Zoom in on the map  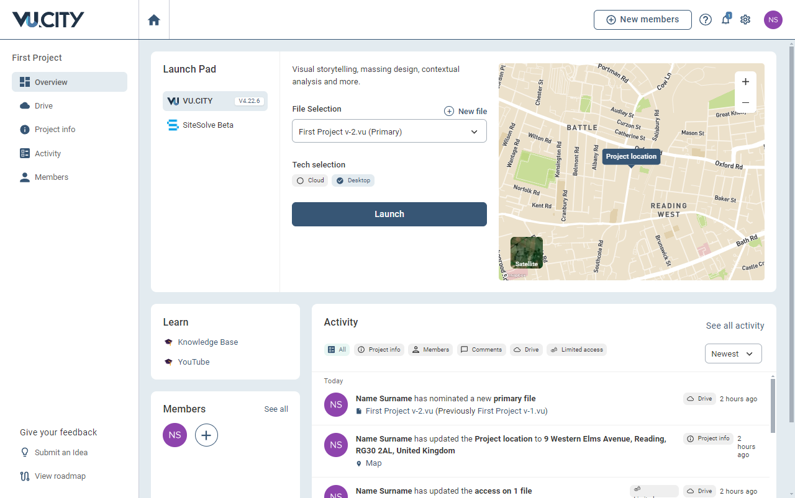coord(745,82)
